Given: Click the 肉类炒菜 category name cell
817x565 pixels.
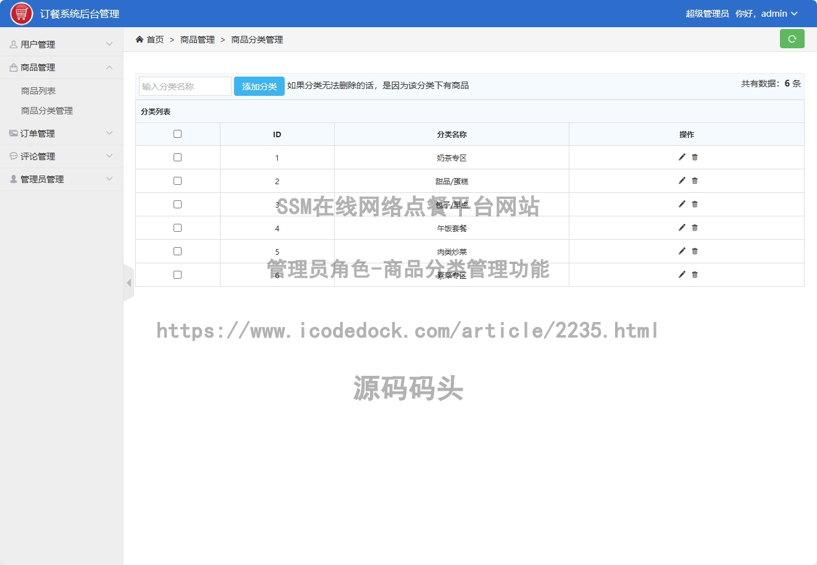Looking at the screenshot, I should [x=451, y=252].
